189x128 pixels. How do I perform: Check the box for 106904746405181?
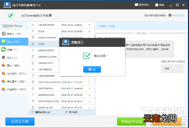click(33, 38)
